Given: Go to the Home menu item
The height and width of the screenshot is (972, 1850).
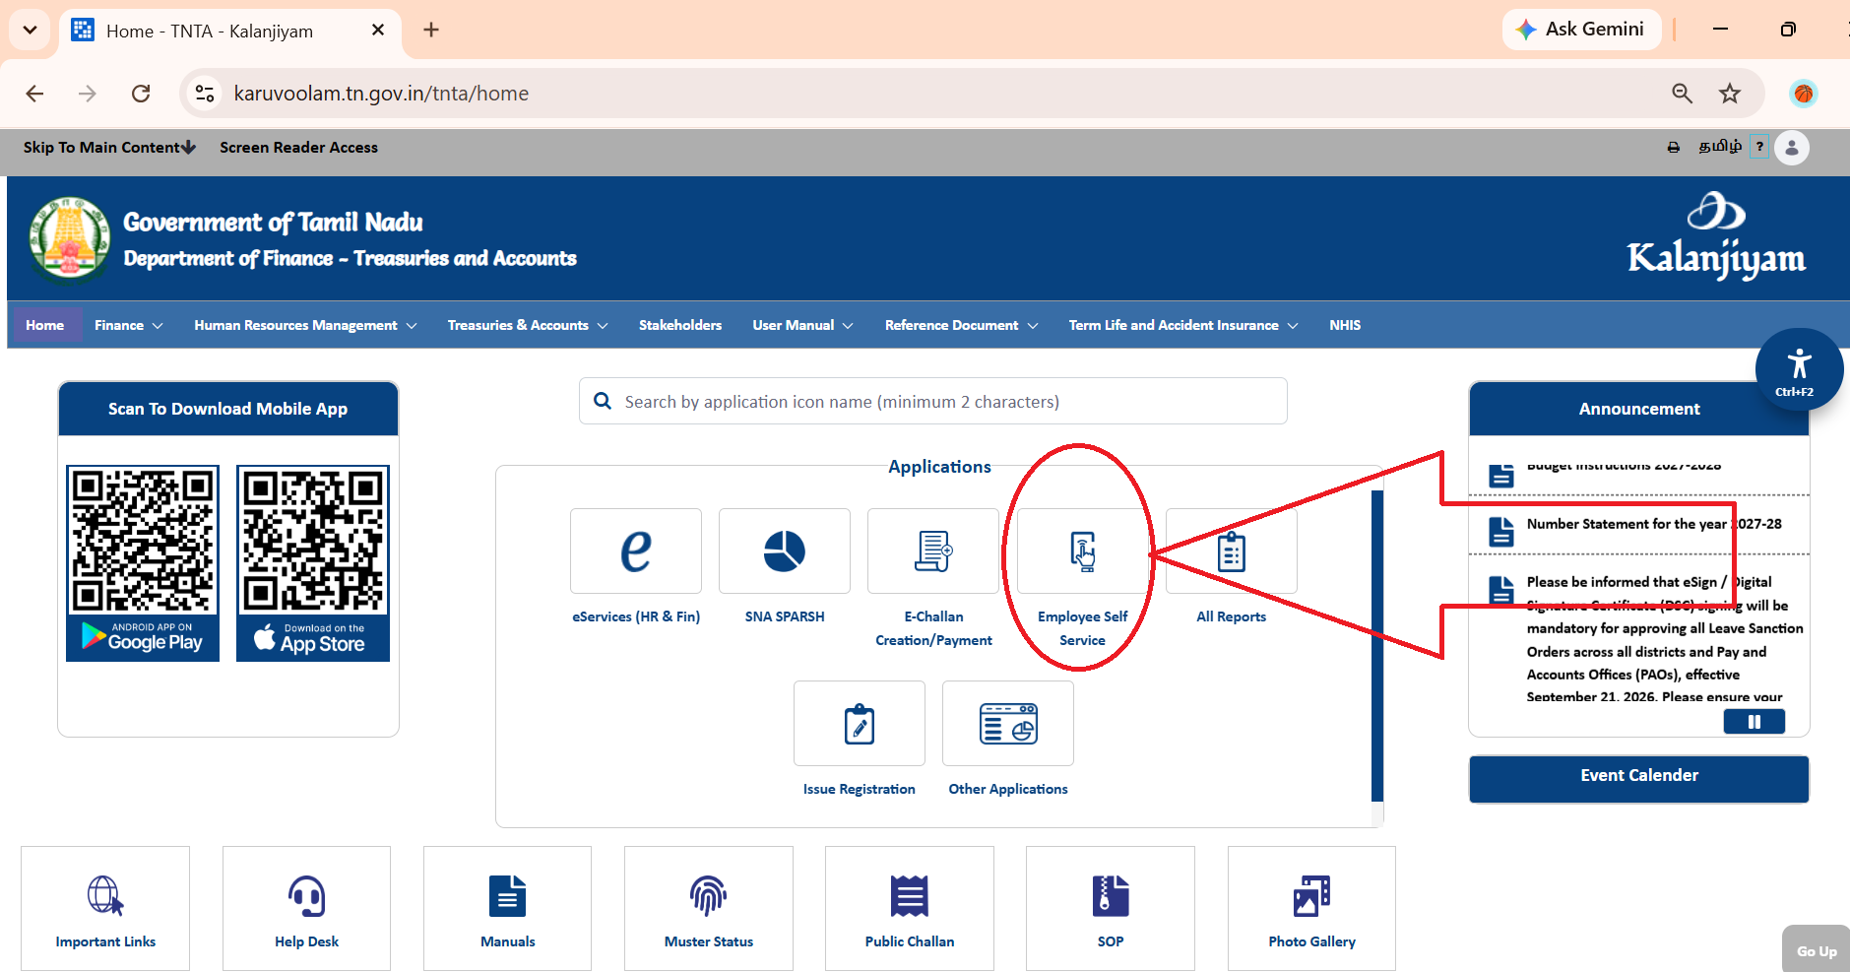Looking at the screenshot, I should pos(44,325).
